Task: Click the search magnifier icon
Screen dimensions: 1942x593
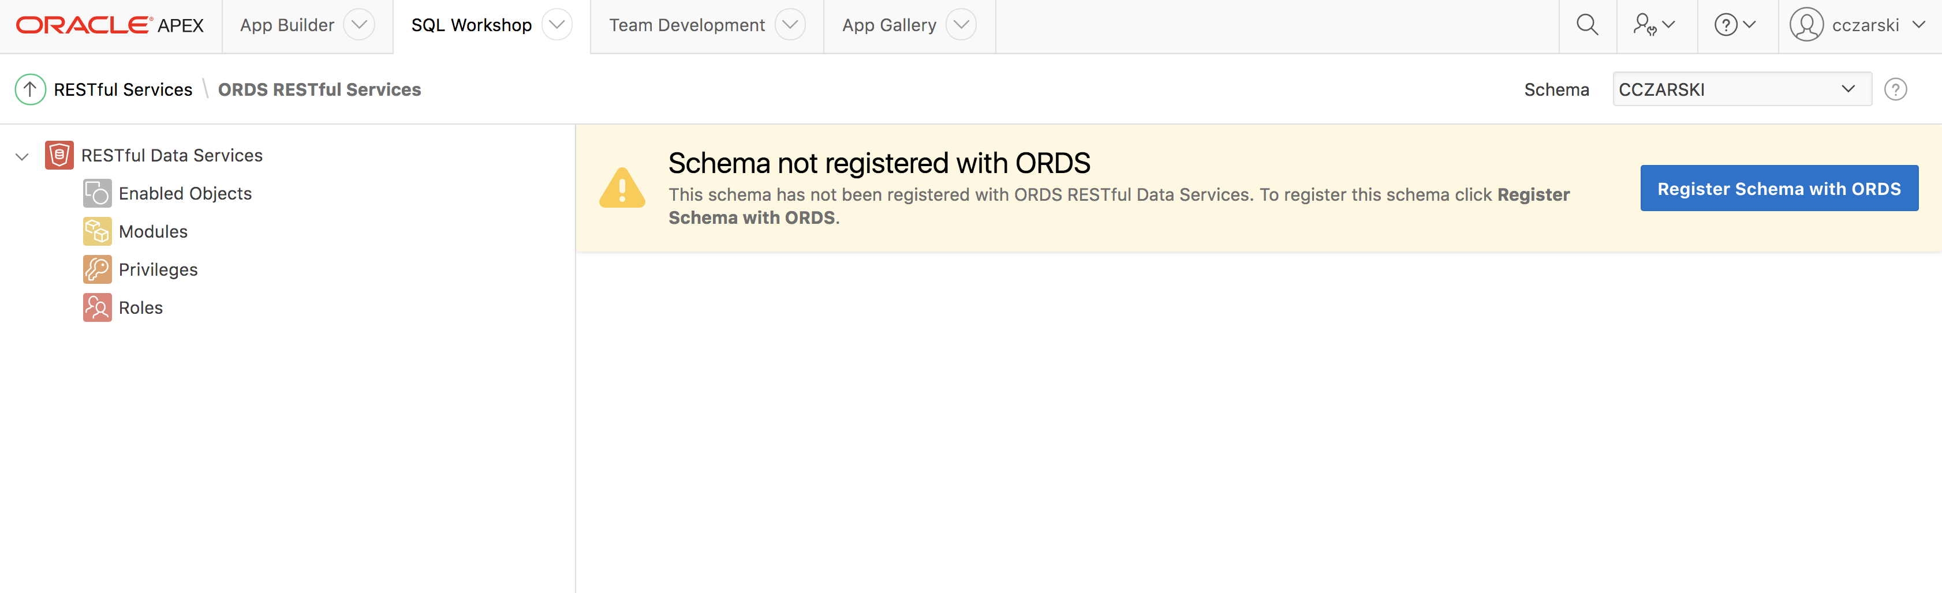Action: pos(1587,25)
